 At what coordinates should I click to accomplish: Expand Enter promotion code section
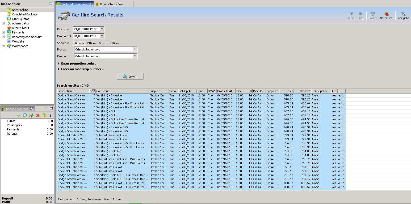(x=77, y=63)
